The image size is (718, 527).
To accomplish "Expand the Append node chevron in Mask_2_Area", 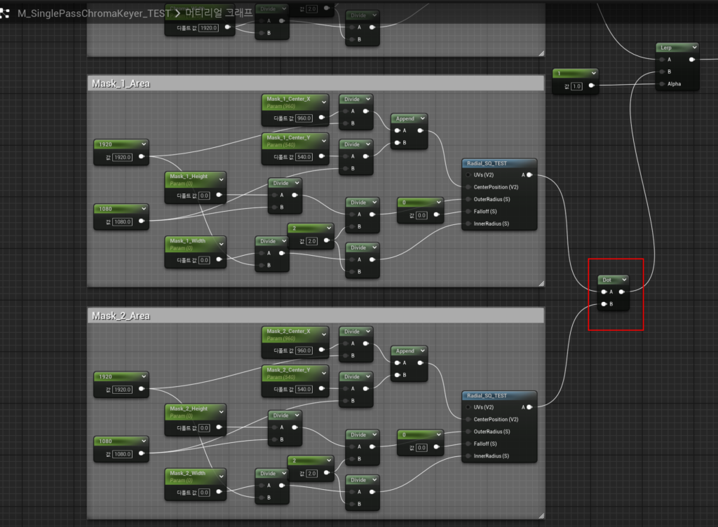I will tap(422, 351).
